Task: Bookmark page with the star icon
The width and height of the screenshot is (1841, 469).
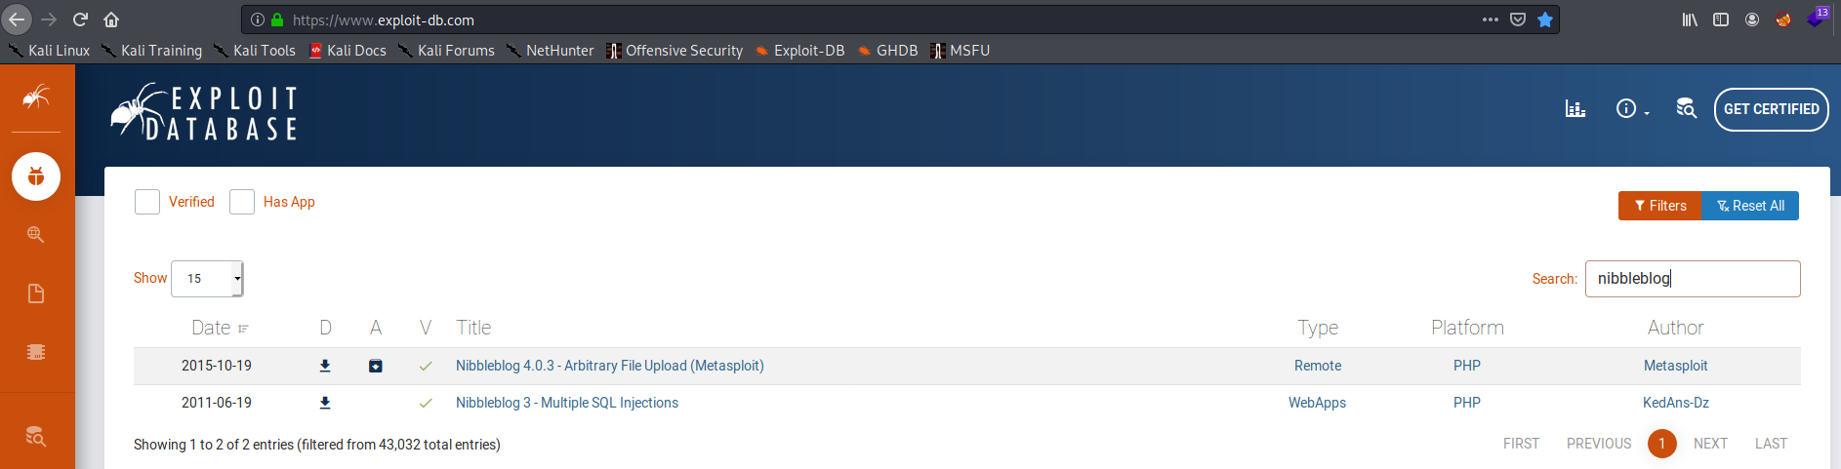Action: click(1545, 20)
